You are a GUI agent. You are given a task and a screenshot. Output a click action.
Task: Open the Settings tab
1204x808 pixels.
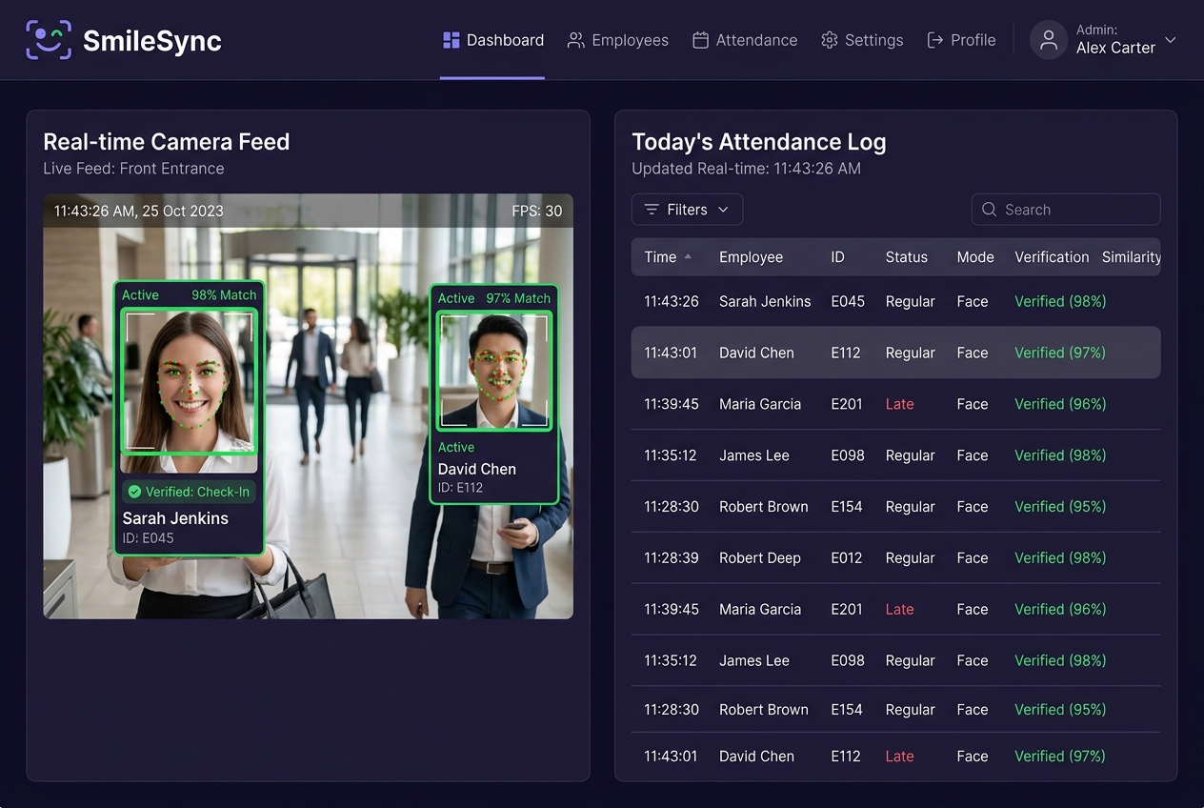[x=862, y=40]
